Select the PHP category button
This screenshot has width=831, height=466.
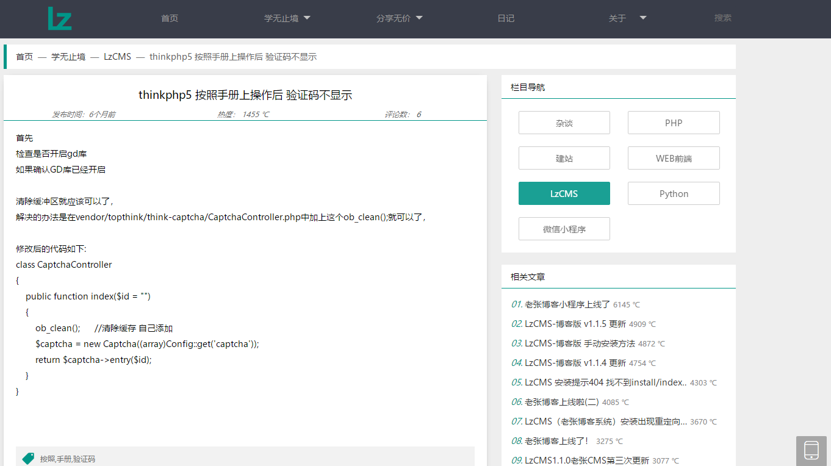click(x=674, y=123)
